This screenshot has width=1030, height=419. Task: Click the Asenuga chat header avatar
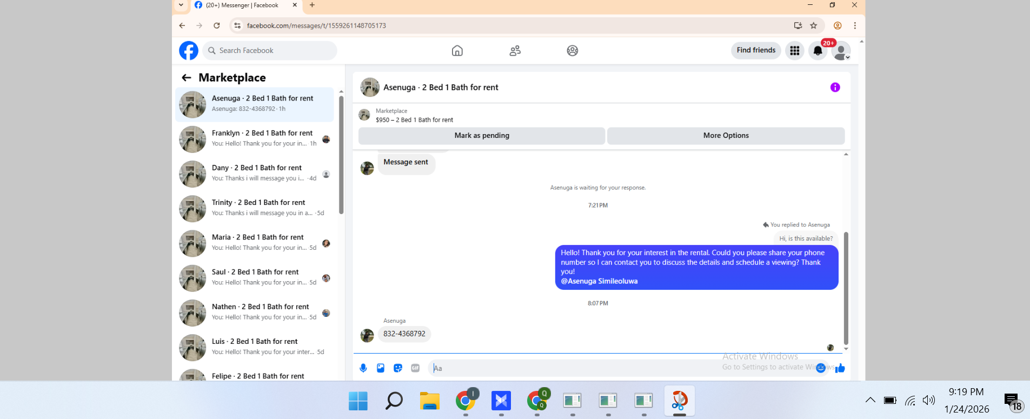pos(370,87)
